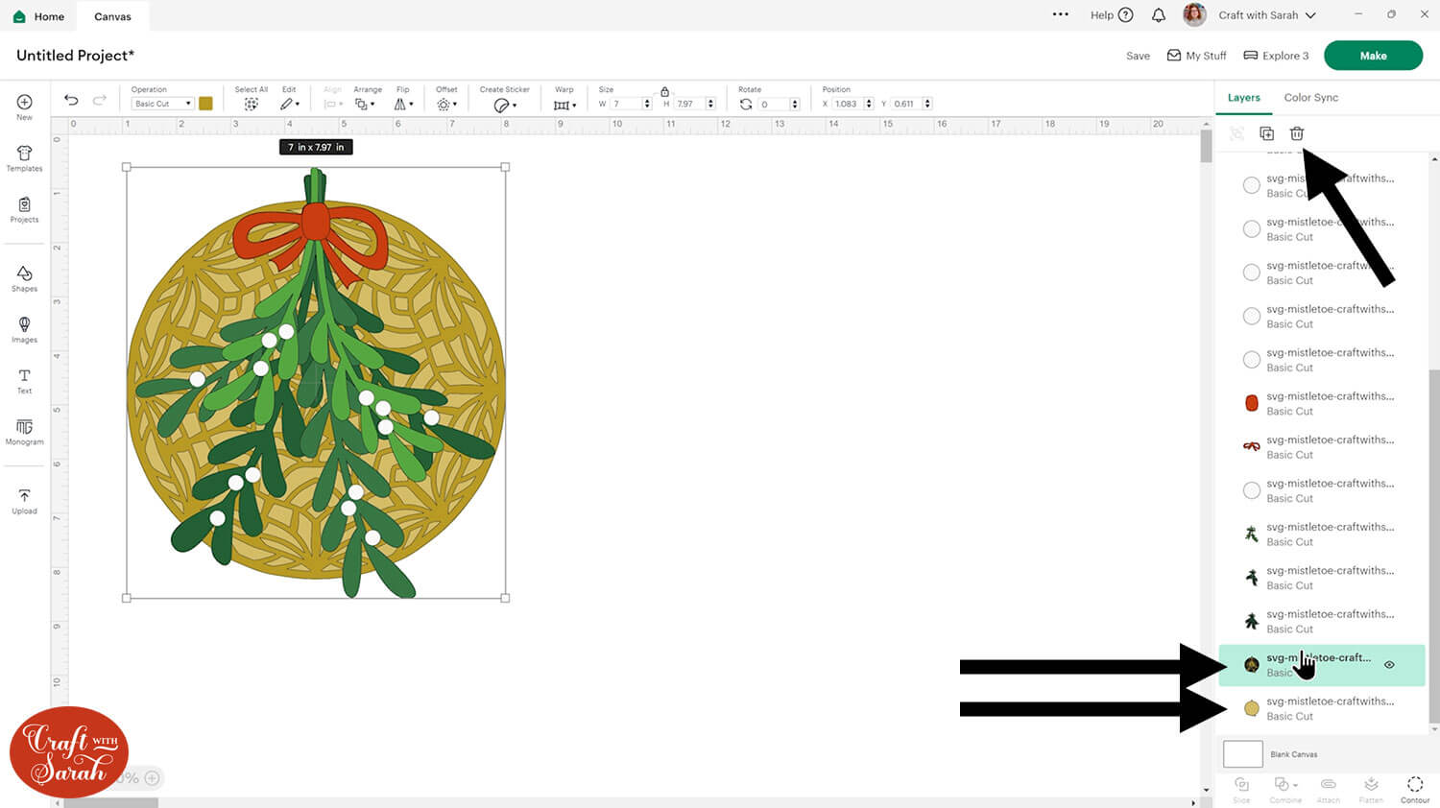
Task: Toggle the size aspect ratio lock
Action: 664,91
